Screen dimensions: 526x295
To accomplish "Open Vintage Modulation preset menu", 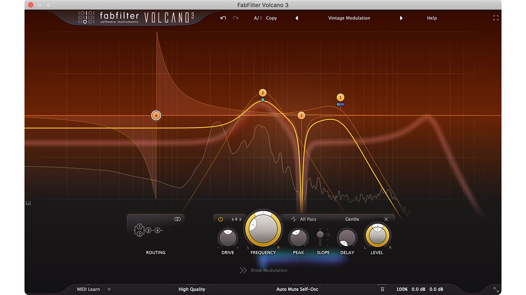I will pyautogui.click(x=349, y=18).
